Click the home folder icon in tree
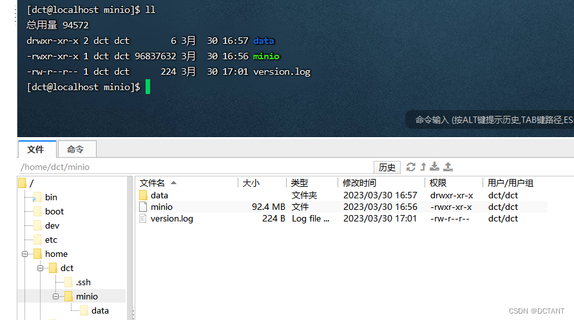This screenshot has height=320, width=574. (37, 254)
